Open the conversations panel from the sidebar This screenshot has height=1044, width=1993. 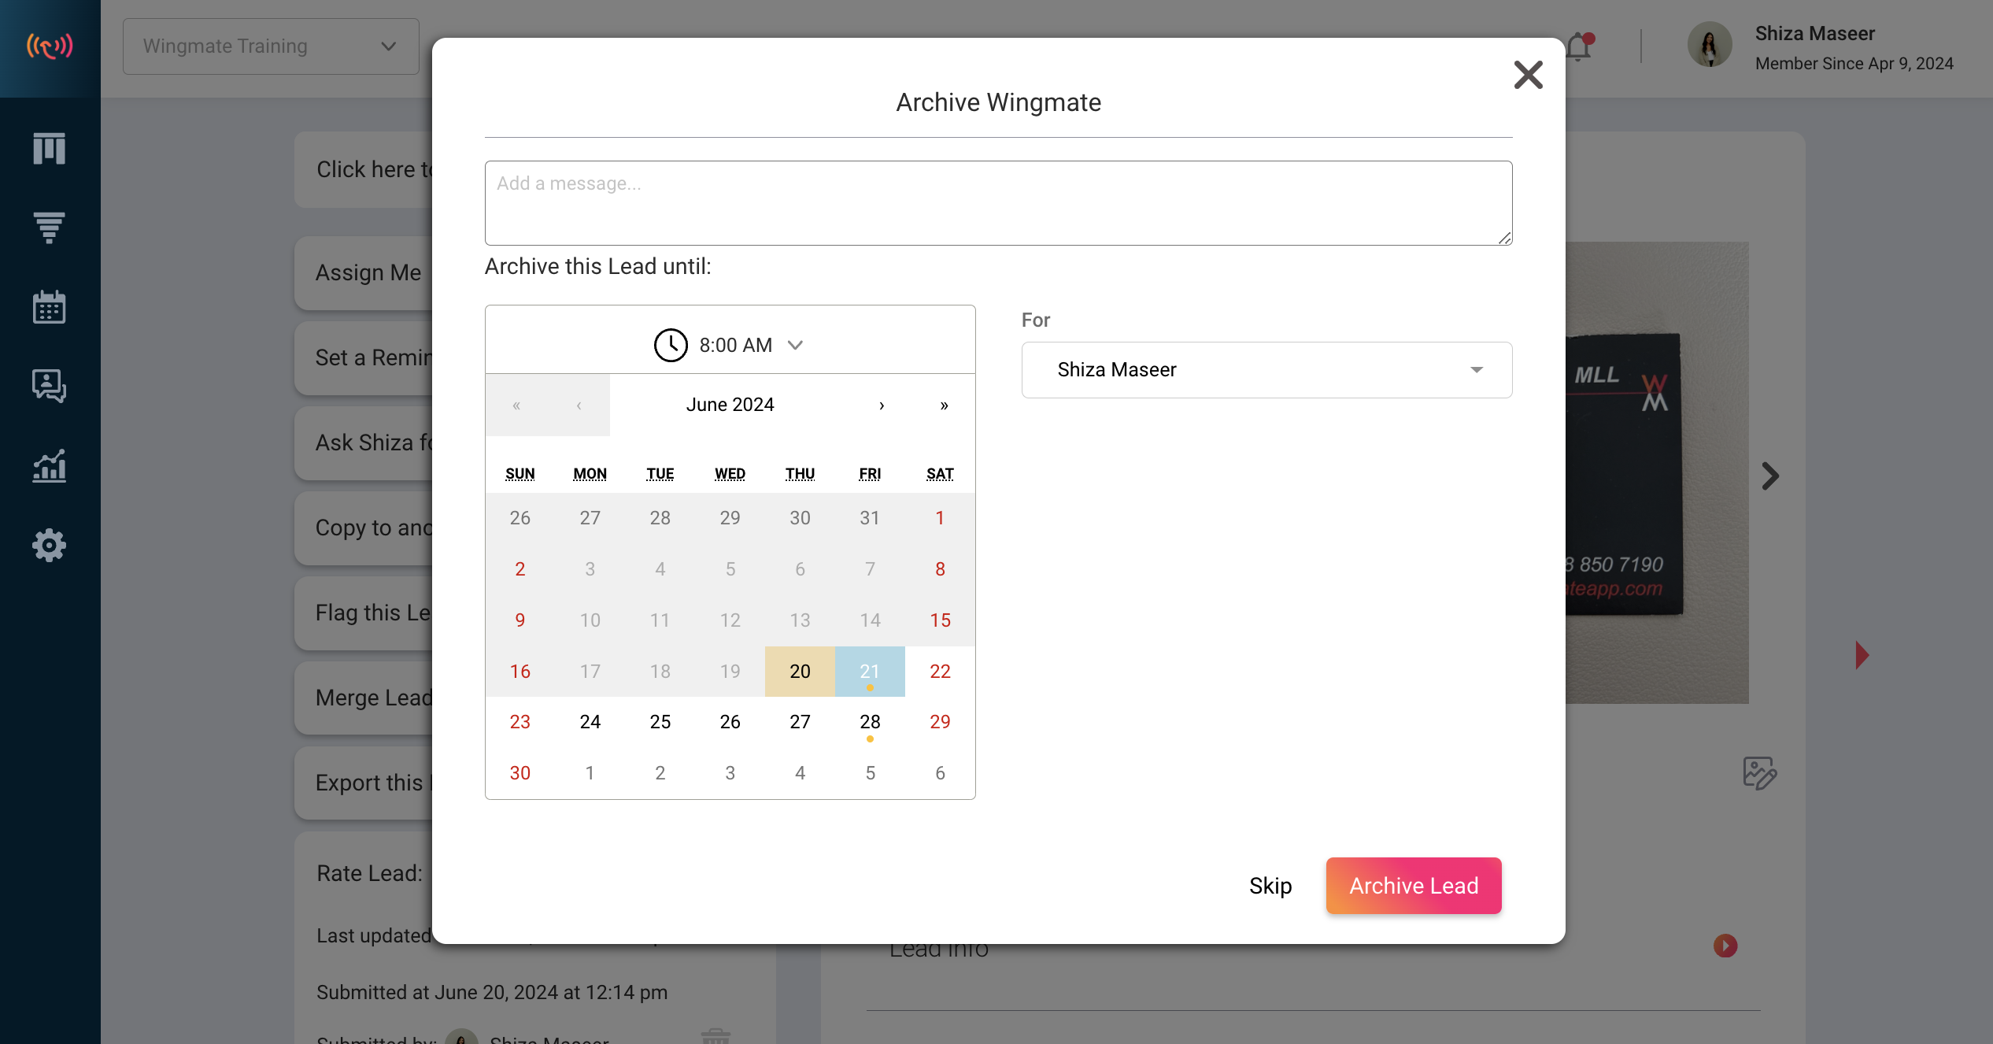(x=50, y=387)
